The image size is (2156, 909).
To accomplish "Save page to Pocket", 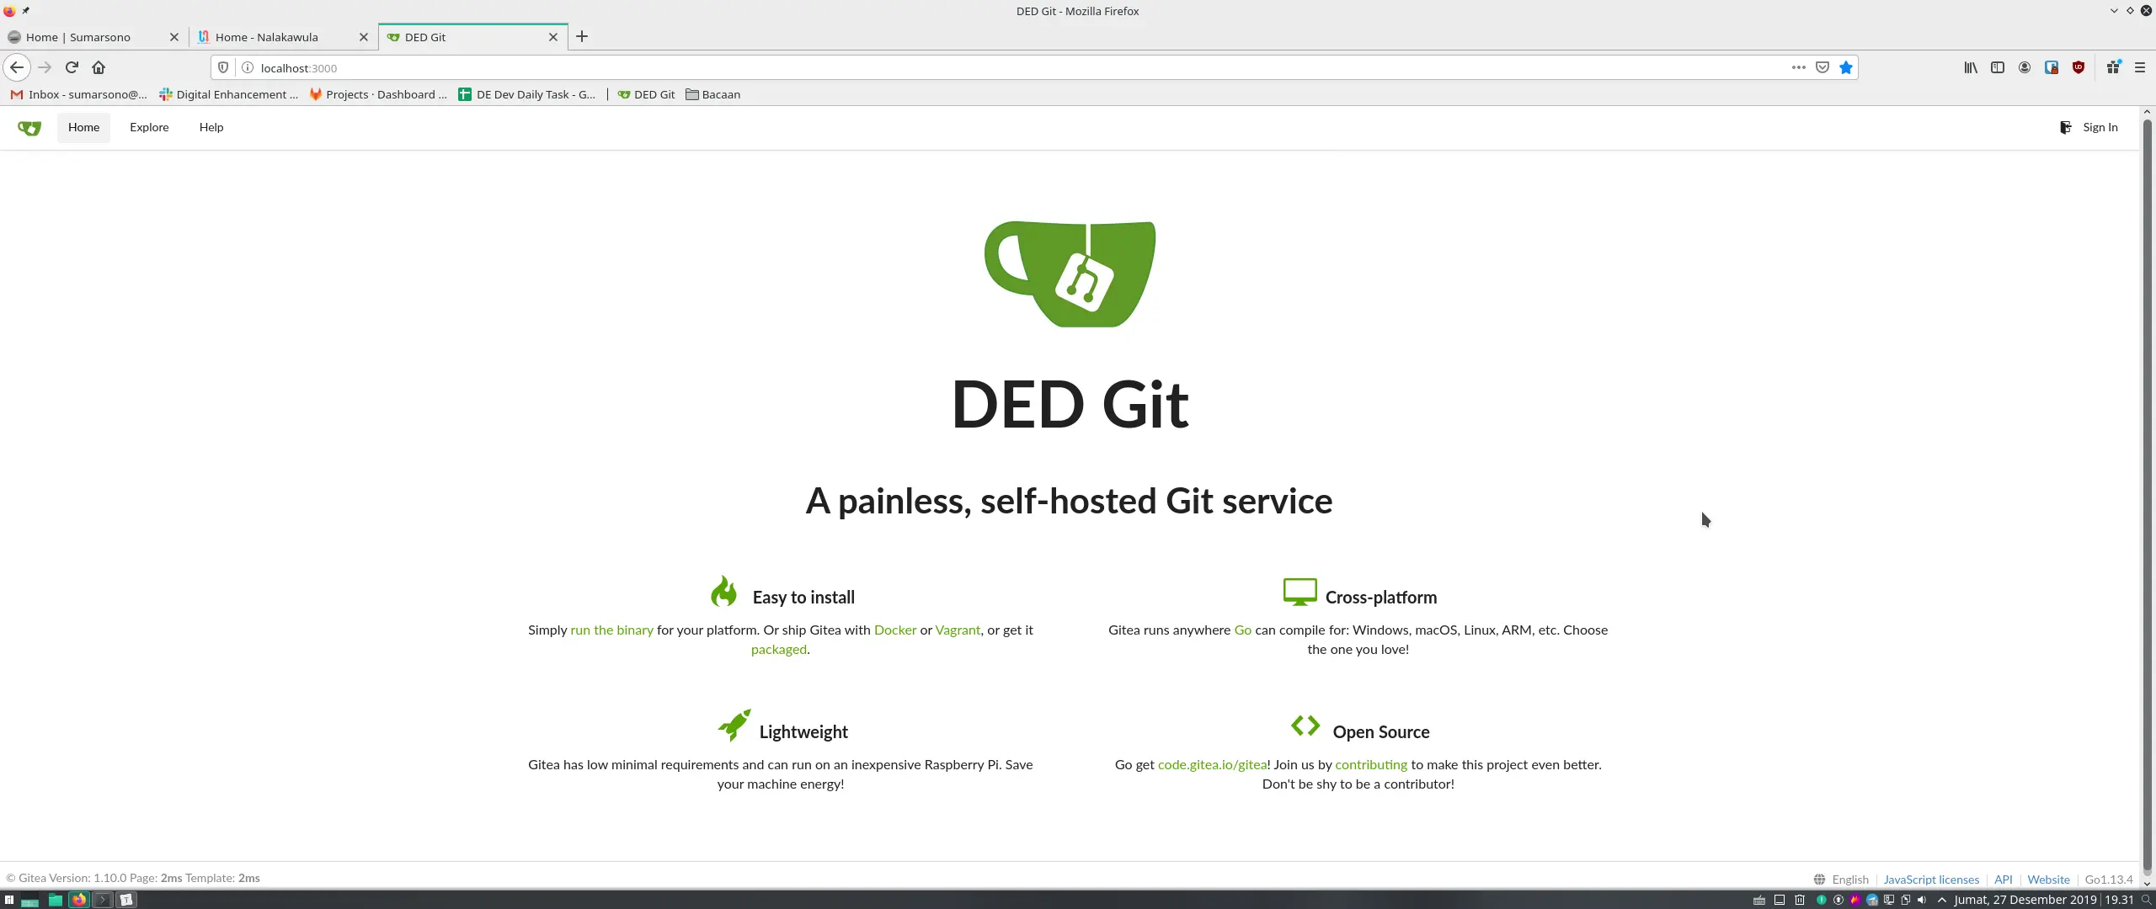I will 1822,67.
